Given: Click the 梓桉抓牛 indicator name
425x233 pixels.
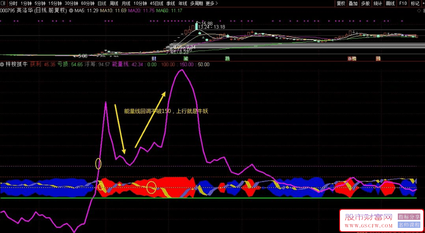Looking at the screenshot, I should pos(17,65).
